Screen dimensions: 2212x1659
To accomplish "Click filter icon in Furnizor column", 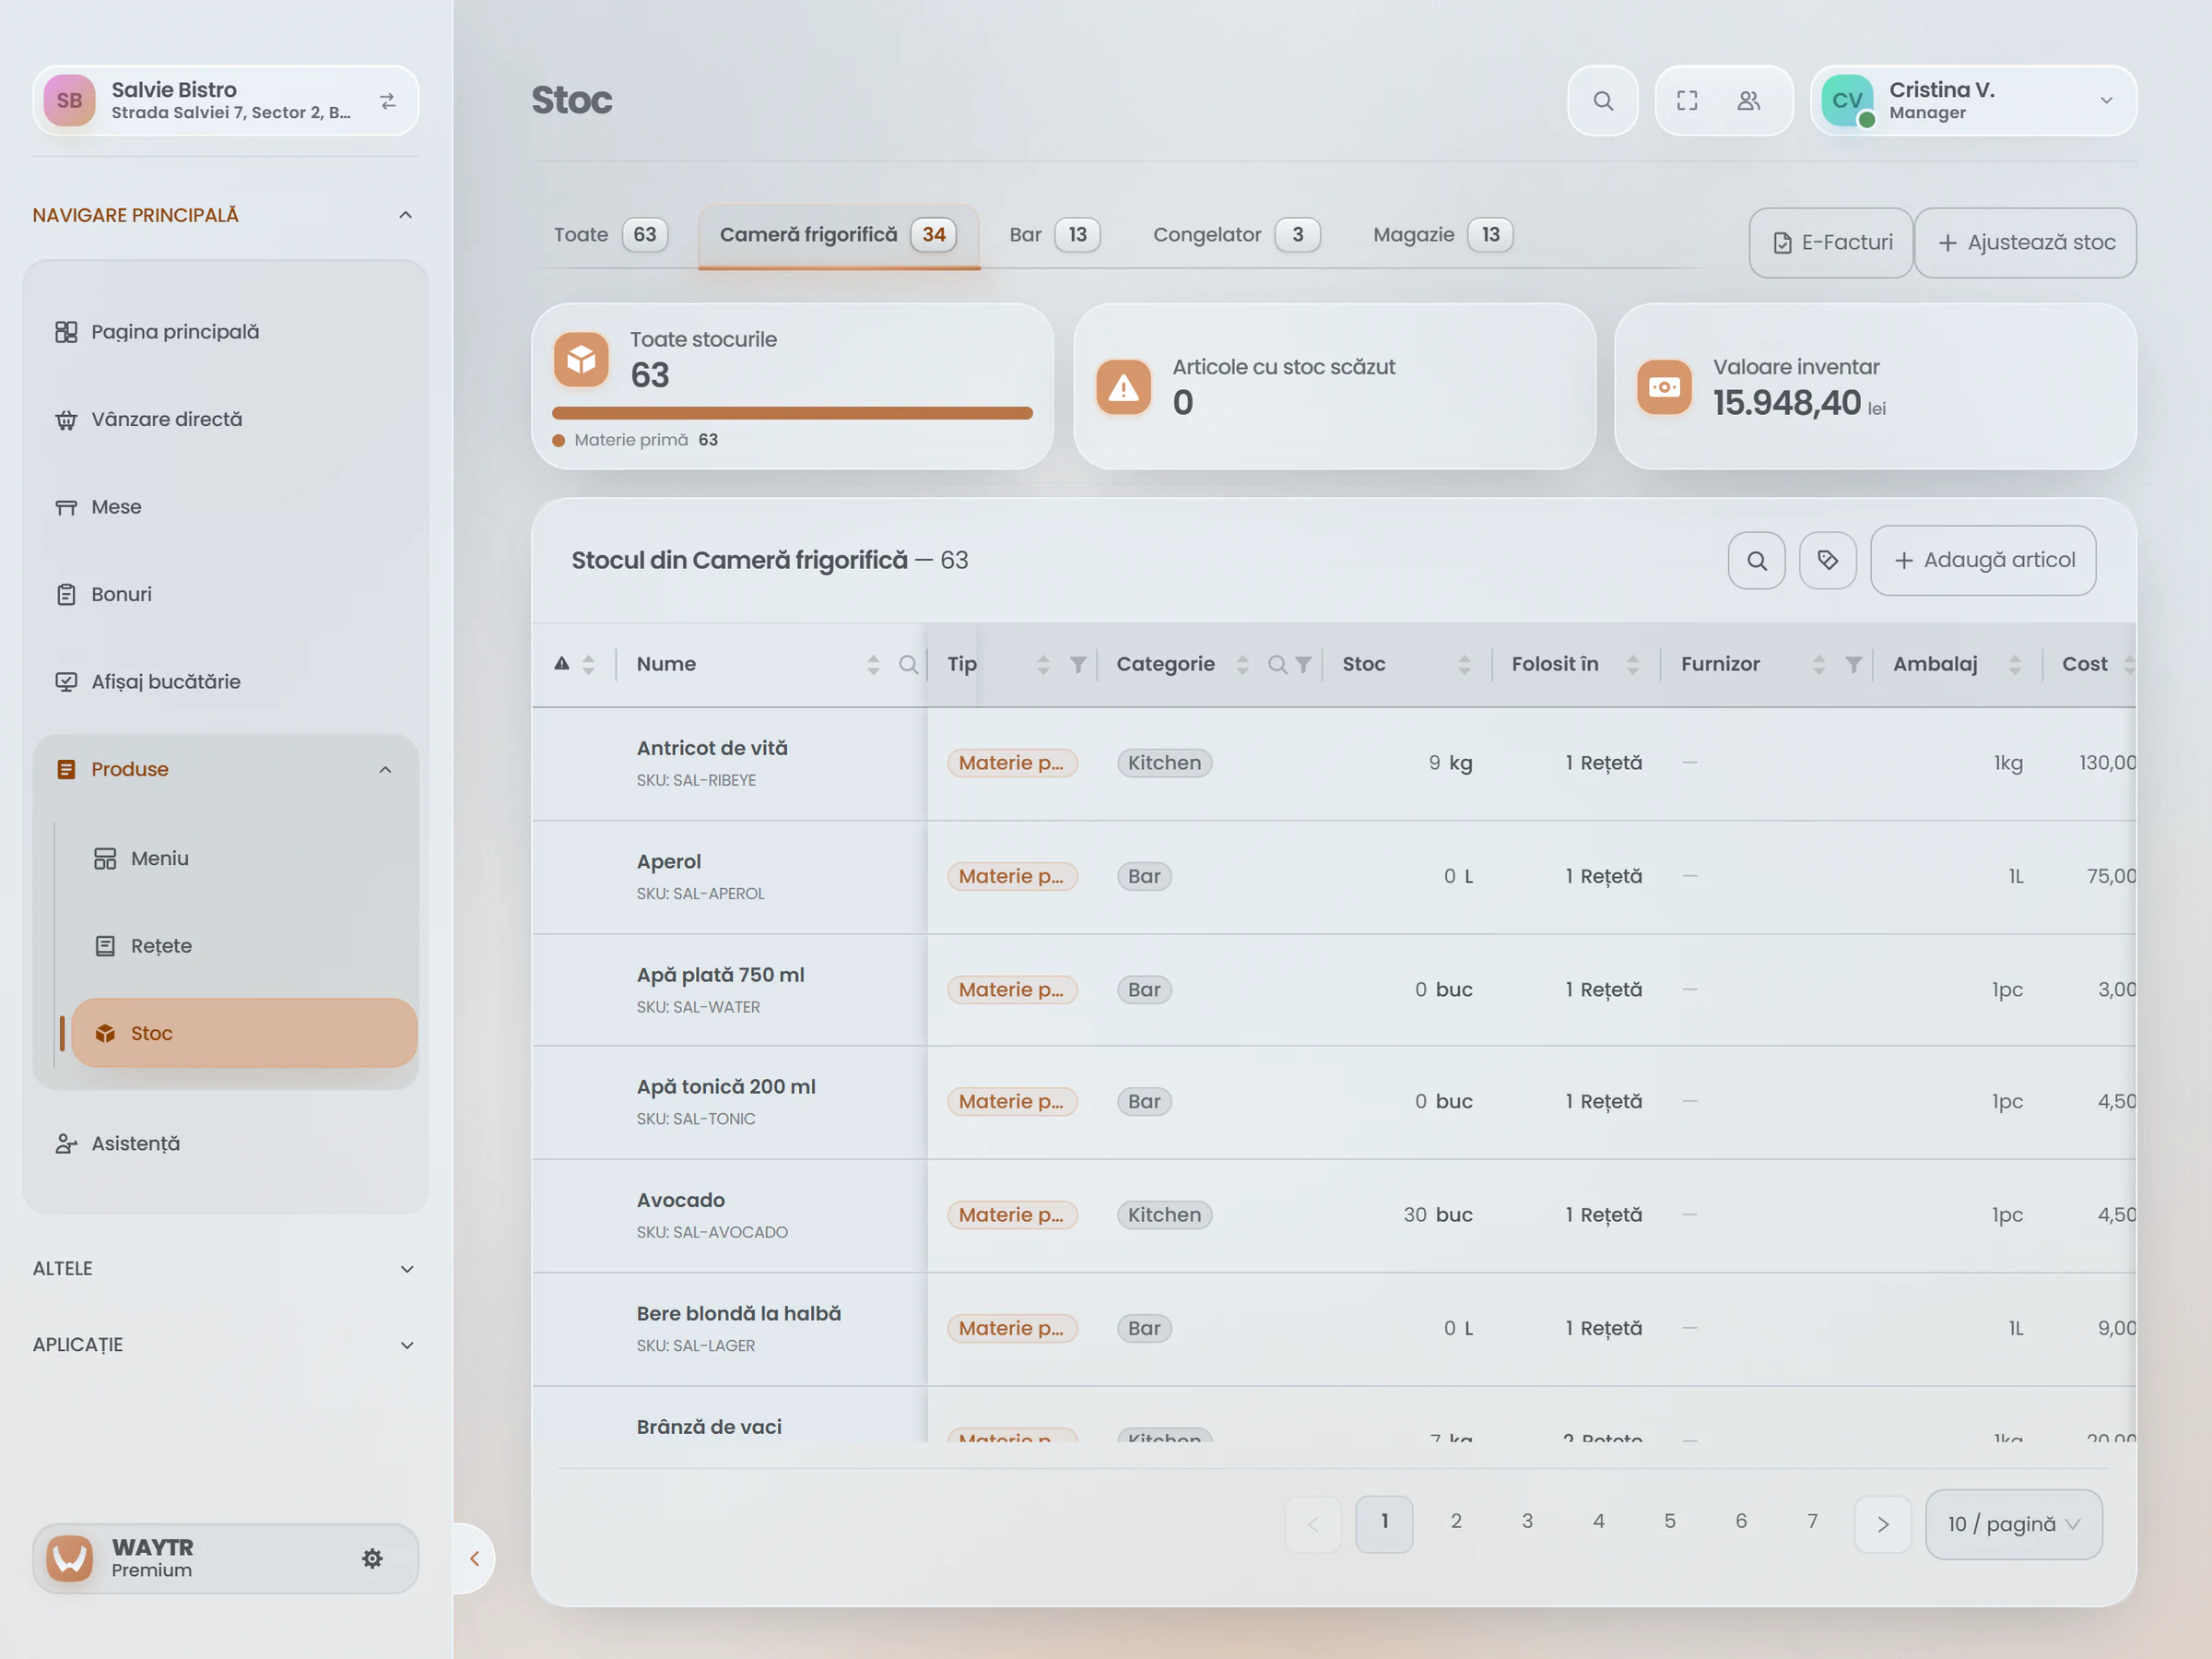I will click(1853, 664).
